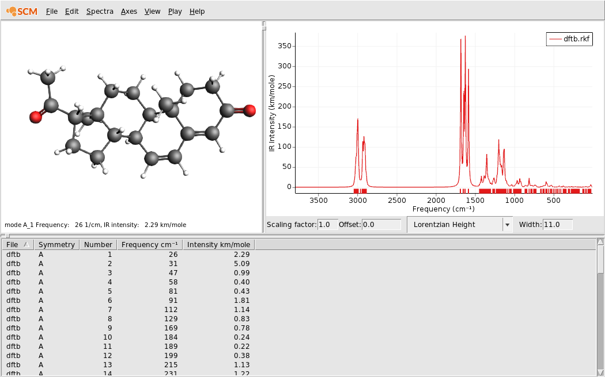Sort table by File column header

18,245
